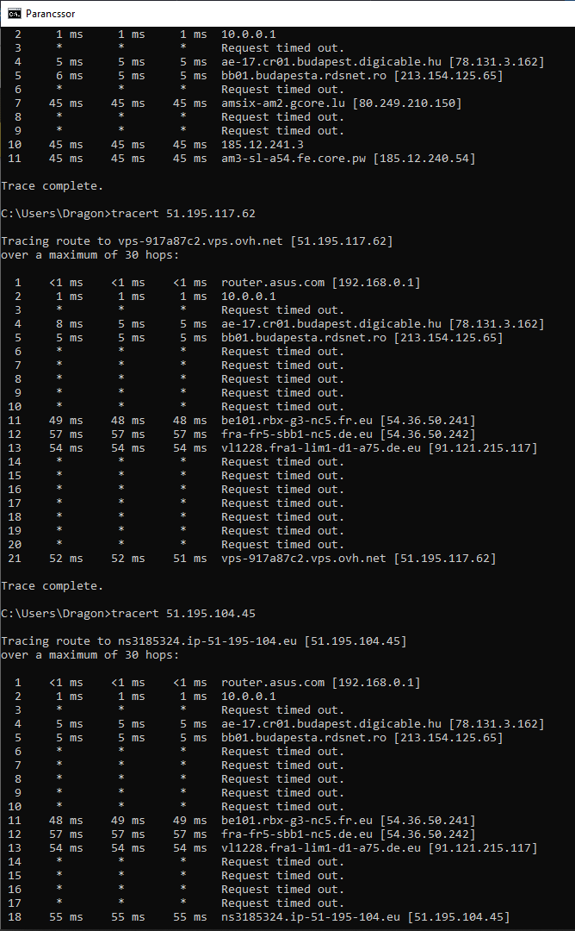Click the line 'Tracing route to ns3185324.ip-51-195-104.eu'
The height and width of the screenshot is (931, 575).
pyautogui.click(x=204, y=641)
